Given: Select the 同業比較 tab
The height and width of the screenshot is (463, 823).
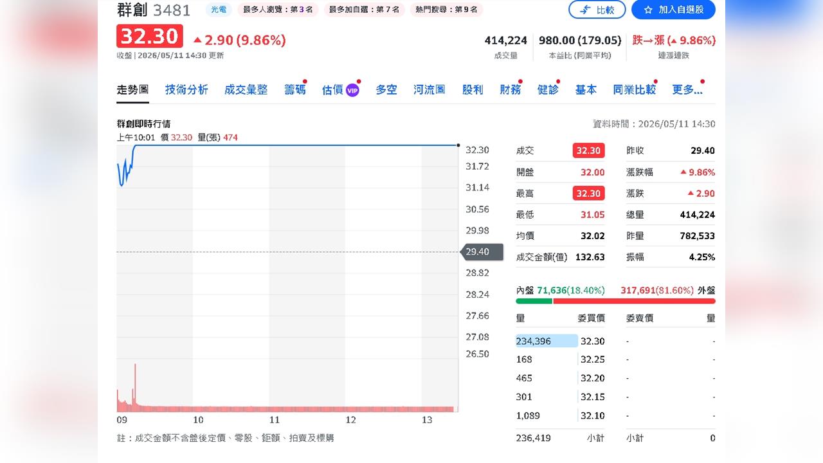Looking at the screenshot, I should [x=635, y=90].
